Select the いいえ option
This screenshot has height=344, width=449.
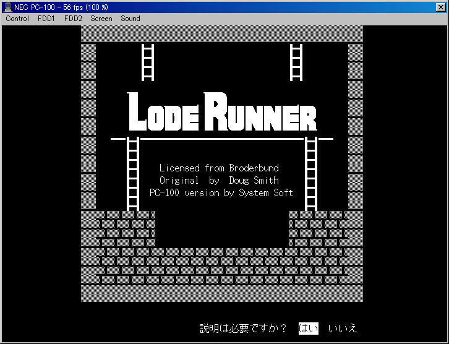point(343,329)
